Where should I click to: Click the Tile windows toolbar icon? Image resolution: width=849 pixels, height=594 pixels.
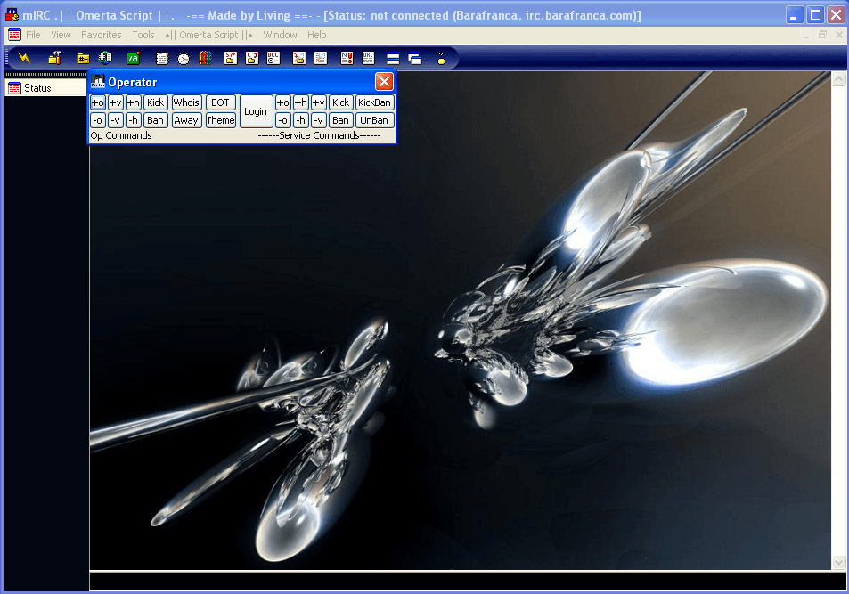(392, 58)
